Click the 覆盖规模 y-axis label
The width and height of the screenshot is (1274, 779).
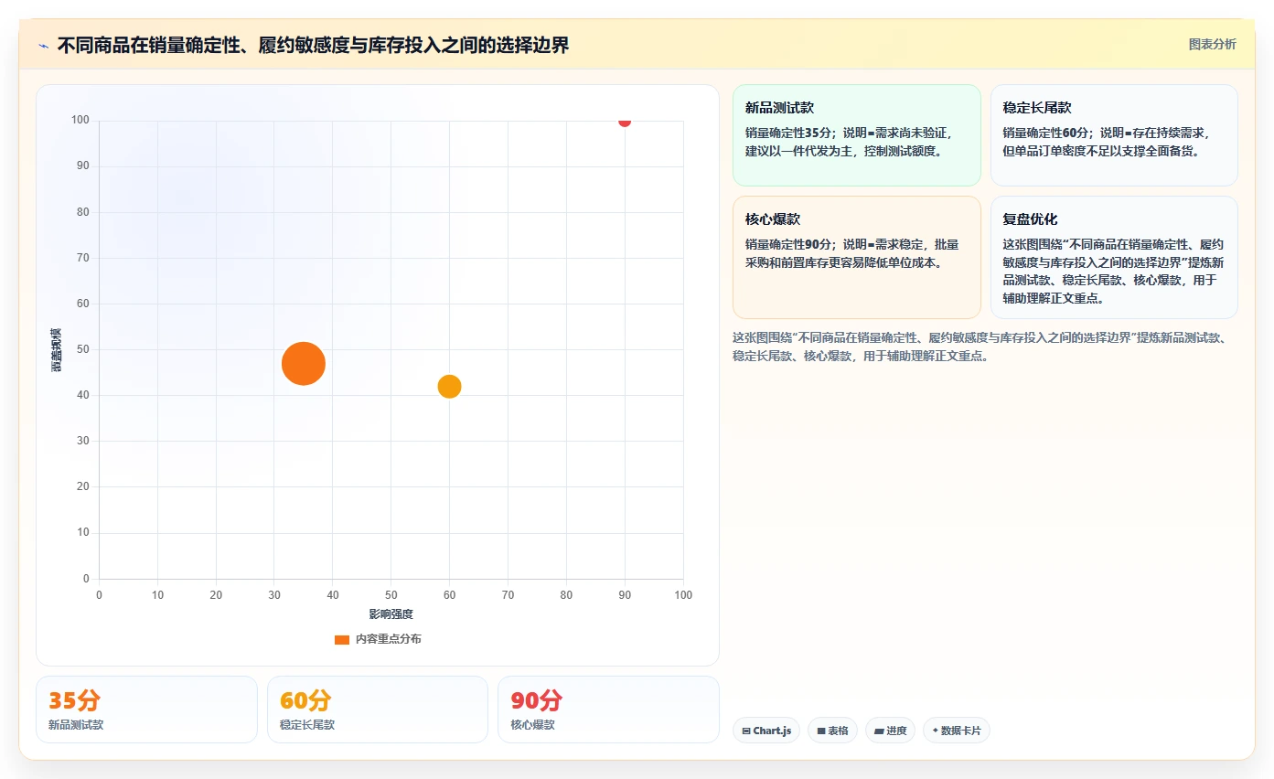coord(57,349)
